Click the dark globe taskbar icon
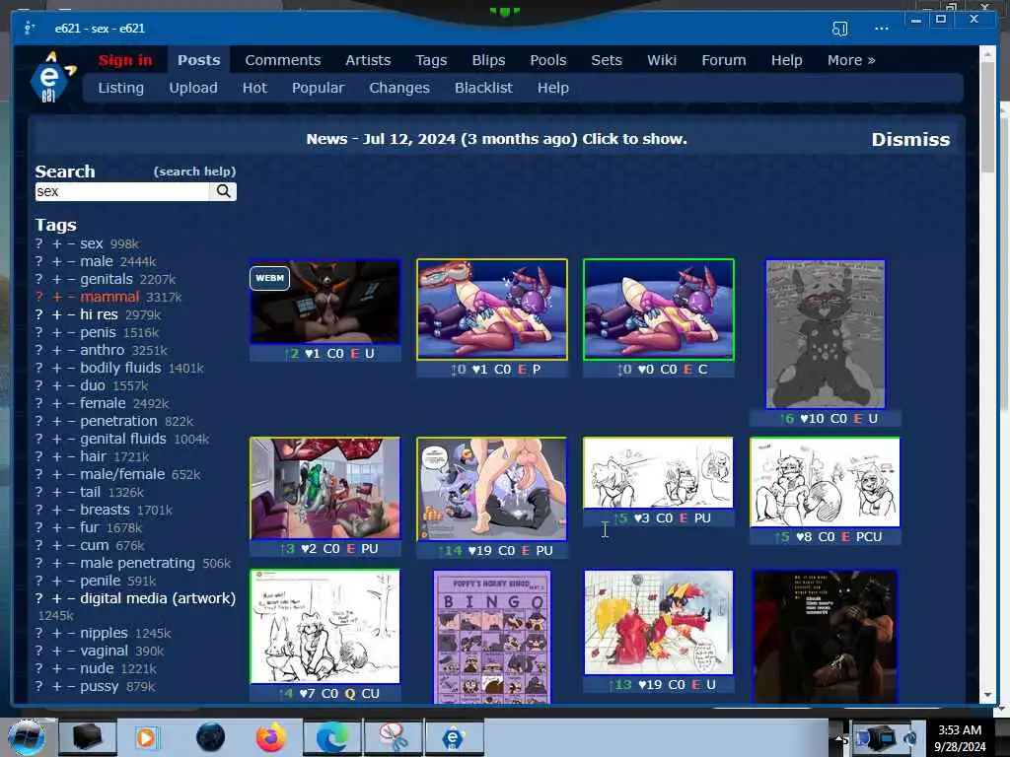This screenshot has width=1010, height=757. 210,737
